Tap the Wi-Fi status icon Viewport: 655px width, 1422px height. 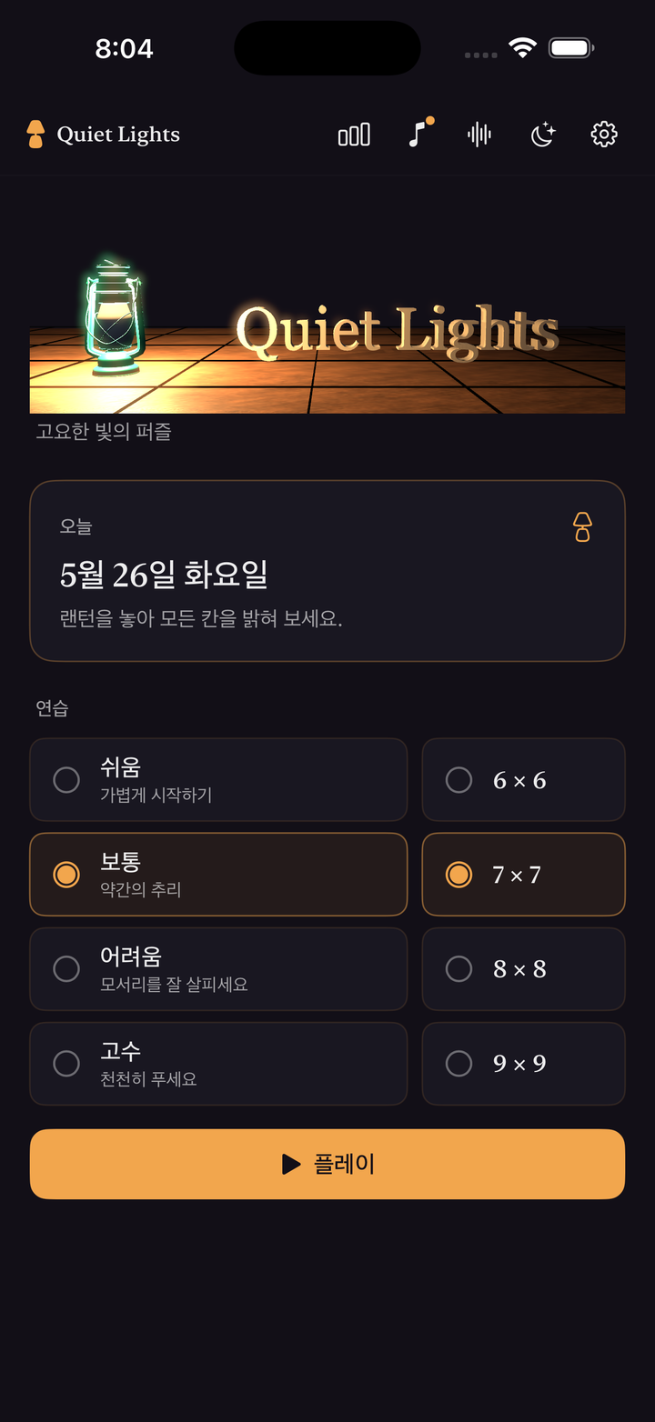(522, 48)
